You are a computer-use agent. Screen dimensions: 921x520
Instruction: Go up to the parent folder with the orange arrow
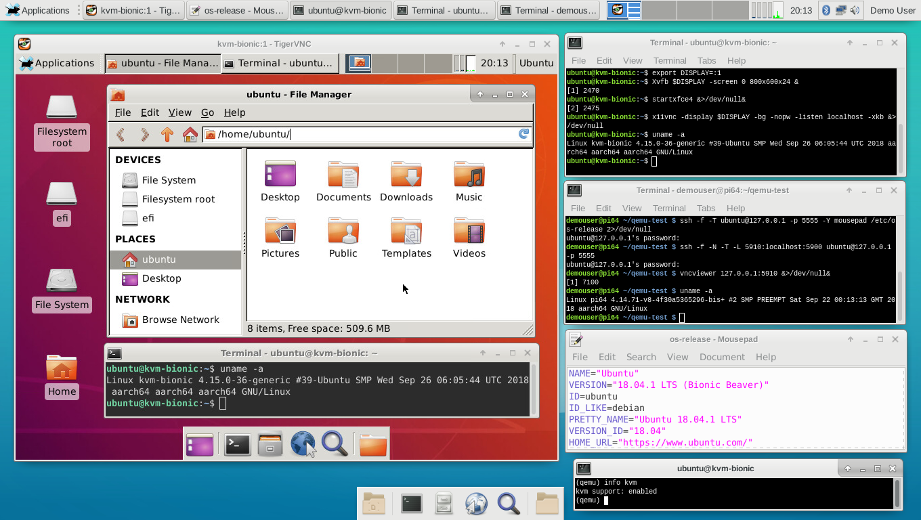point(167,134)
